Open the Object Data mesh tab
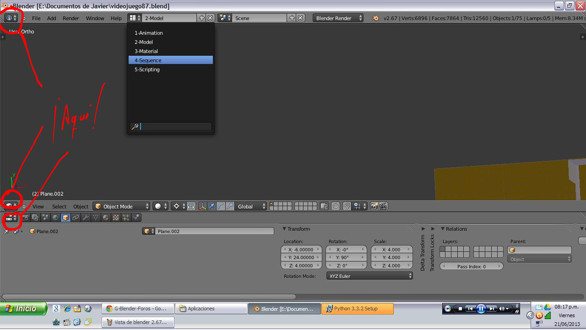 (96, 218)
